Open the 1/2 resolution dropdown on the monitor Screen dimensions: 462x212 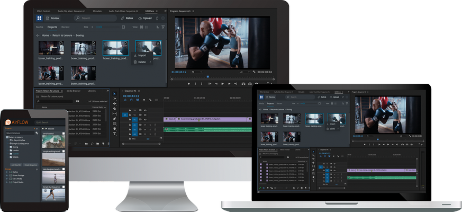(244, 72)
